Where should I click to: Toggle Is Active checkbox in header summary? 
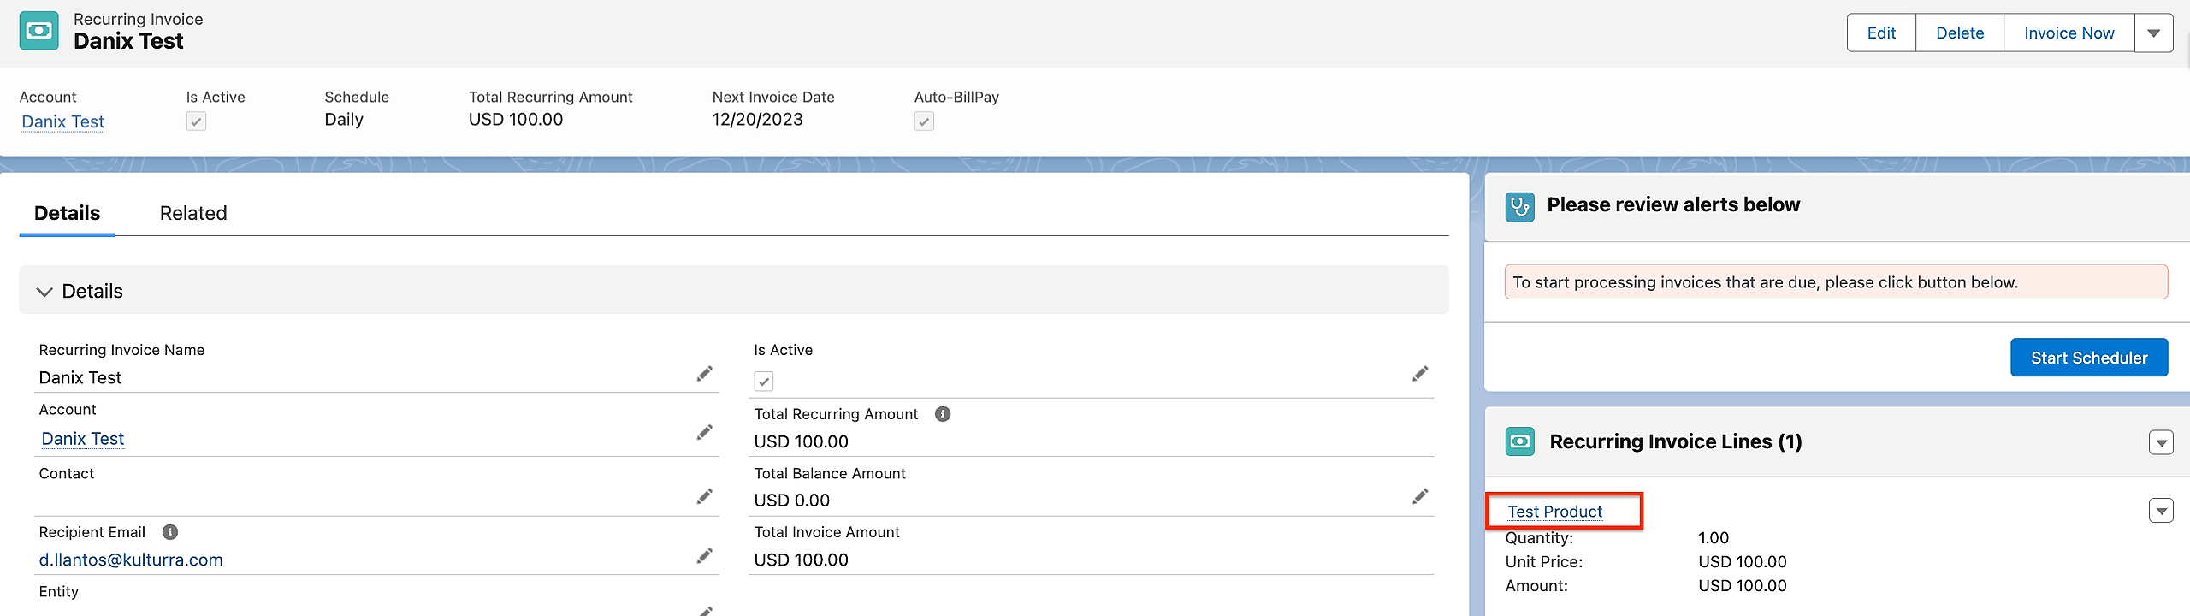click(x=196, y=121)
